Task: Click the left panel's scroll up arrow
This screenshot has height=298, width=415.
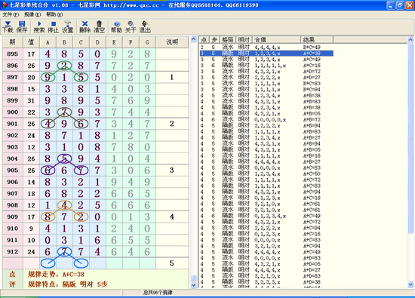Action: coord(194,39)
